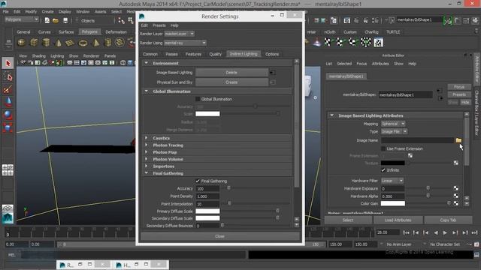Image resolution: width=481 pixels, height=270 pixels.
Task: Click the Point Density input field
Action: click(207, 196)
